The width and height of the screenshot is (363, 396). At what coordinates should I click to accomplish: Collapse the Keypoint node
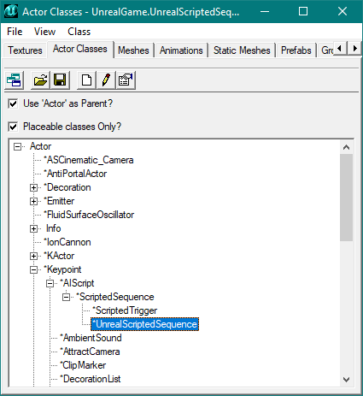click(x=33, y=270)
